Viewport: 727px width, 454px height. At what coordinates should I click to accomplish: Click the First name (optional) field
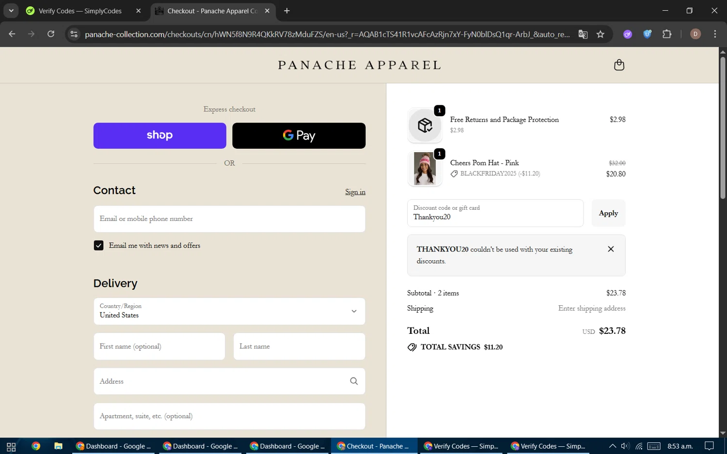click(x=159, y=346)
